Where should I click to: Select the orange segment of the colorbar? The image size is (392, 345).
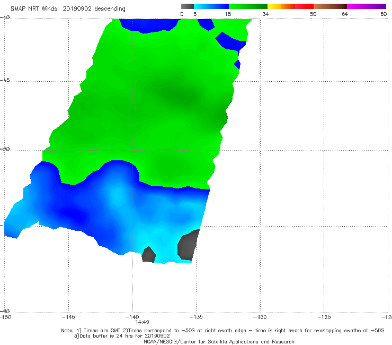click(x=288, y=6)
